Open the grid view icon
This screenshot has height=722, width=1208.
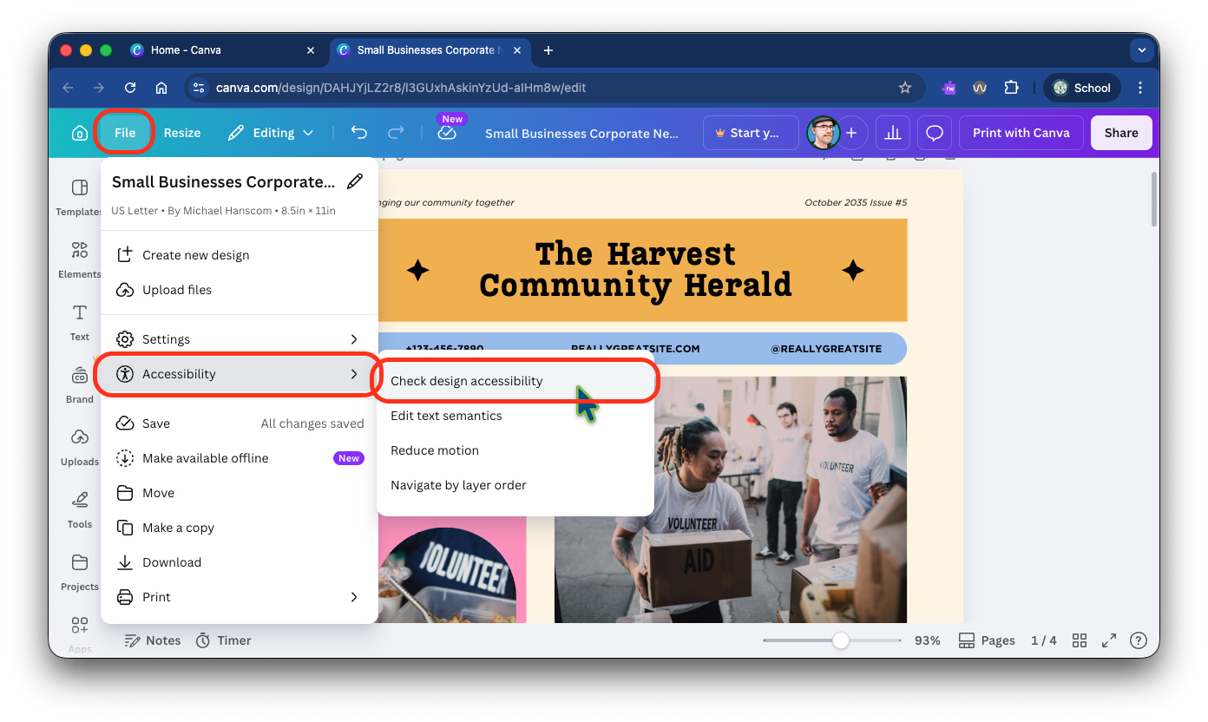coord(1080,640)
